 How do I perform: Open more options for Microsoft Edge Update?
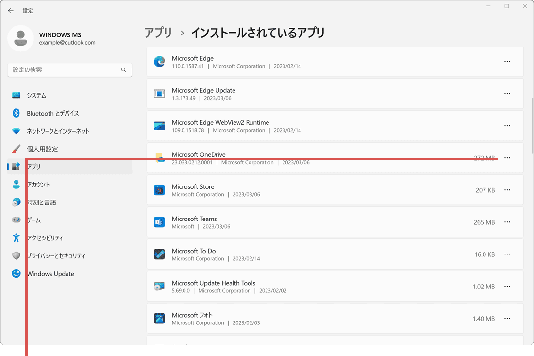[x=507, y=94]
